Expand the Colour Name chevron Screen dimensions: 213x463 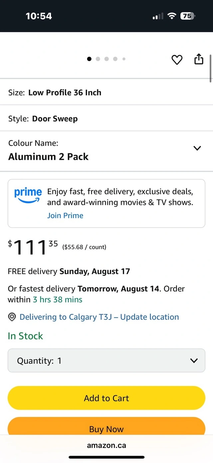(197, 148)
